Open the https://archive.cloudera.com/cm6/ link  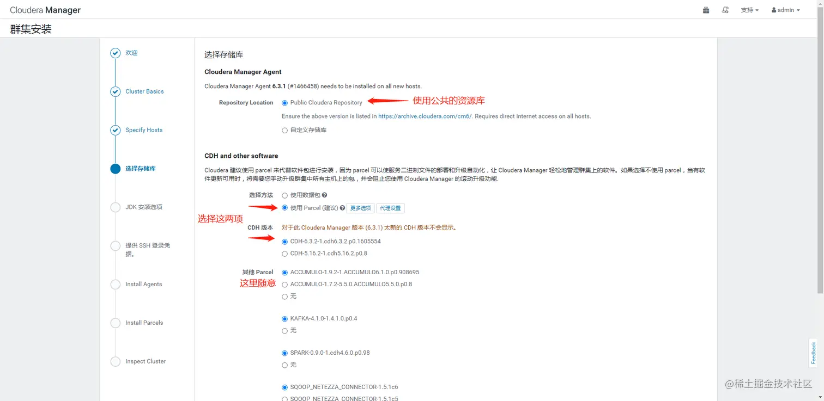[x=425, y=116]
